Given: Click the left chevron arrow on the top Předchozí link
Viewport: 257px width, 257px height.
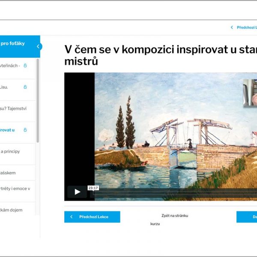Looking at the screenshot, I should [232, 27].
